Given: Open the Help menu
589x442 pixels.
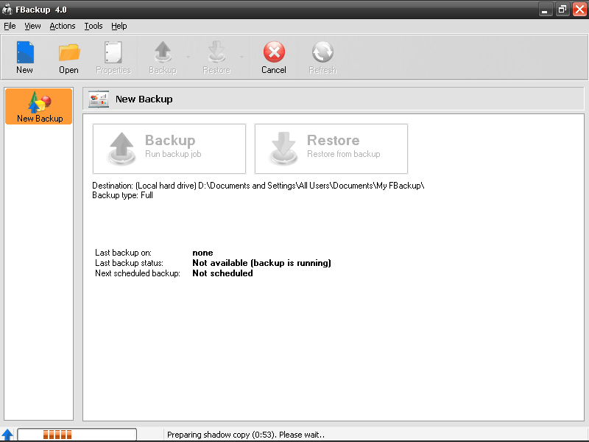Looking at the screenshot, I should [119, 26].
